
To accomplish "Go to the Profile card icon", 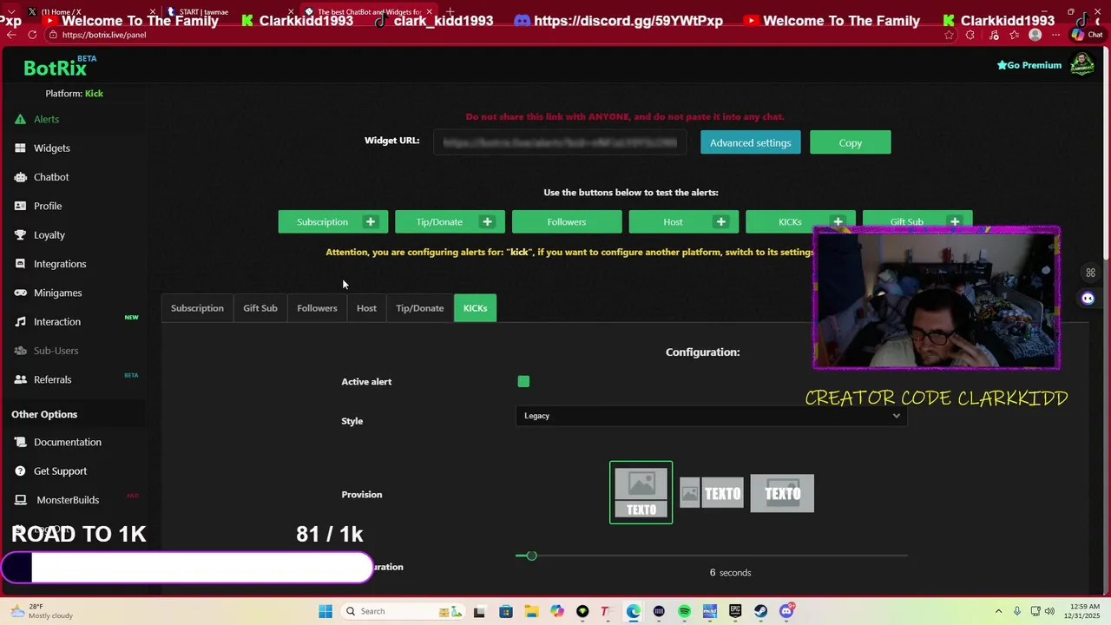I will coord(20,206).
